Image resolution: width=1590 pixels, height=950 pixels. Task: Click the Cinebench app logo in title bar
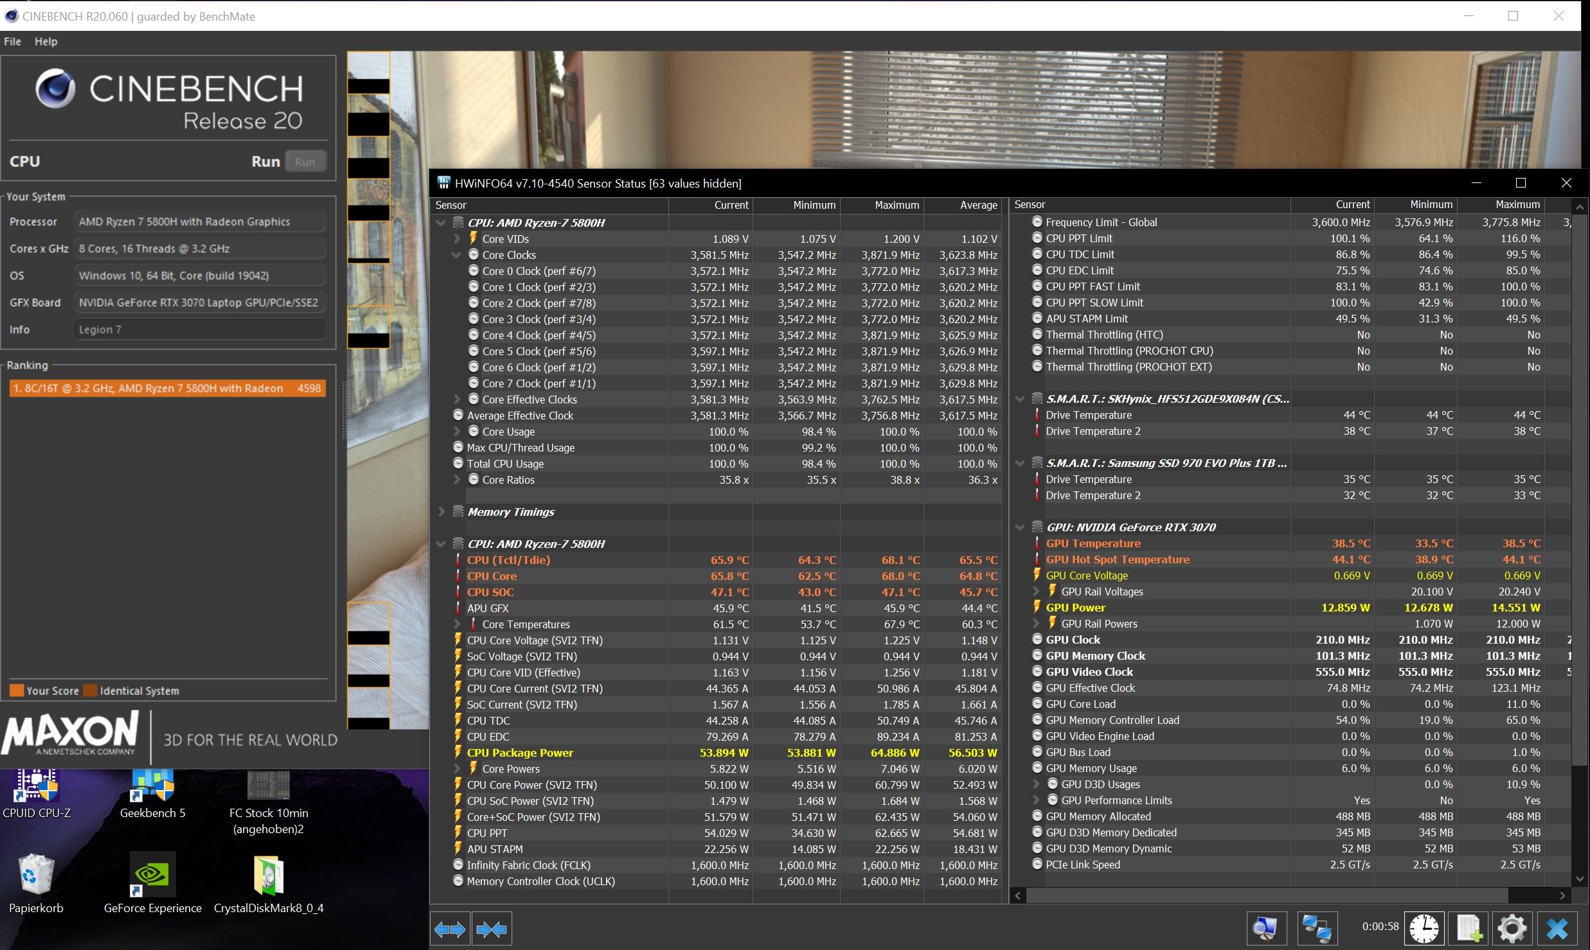[11, 16]
